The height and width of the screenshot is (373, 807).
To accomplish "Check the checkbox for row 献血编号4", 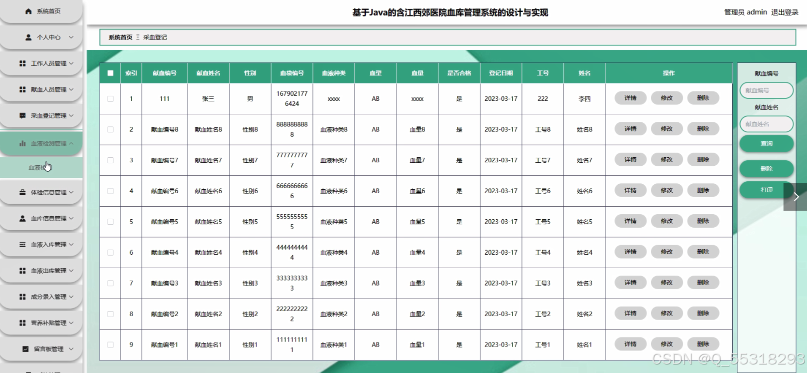I will [110, 253].
